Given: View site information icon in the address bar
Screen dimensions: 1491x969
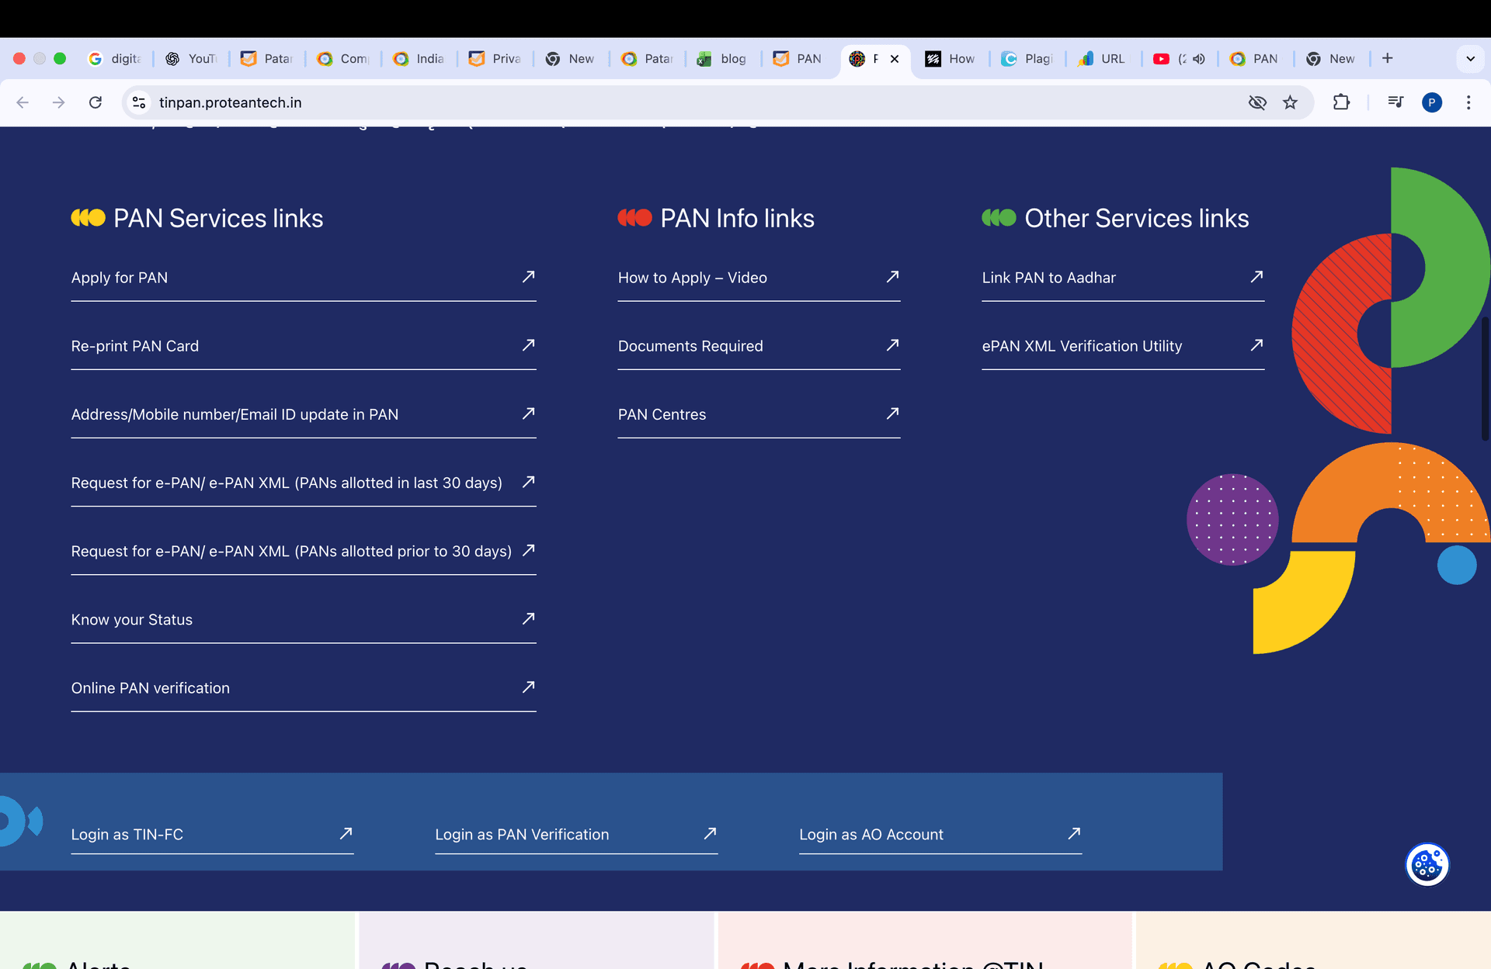Looking at the screenshot, I should pos(138,102).
